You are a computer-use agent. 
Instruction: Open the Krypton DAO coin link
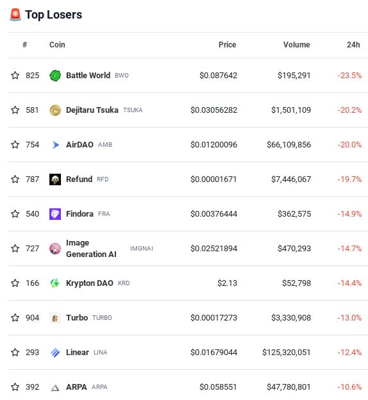pyautogui.click(x=90, y=283)
